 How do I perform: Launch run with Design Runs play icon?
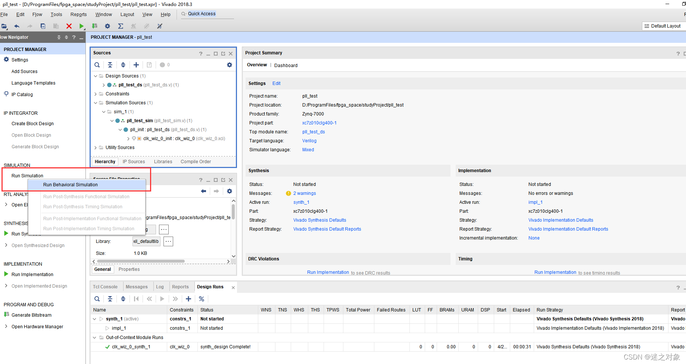[x=162, y=299]
